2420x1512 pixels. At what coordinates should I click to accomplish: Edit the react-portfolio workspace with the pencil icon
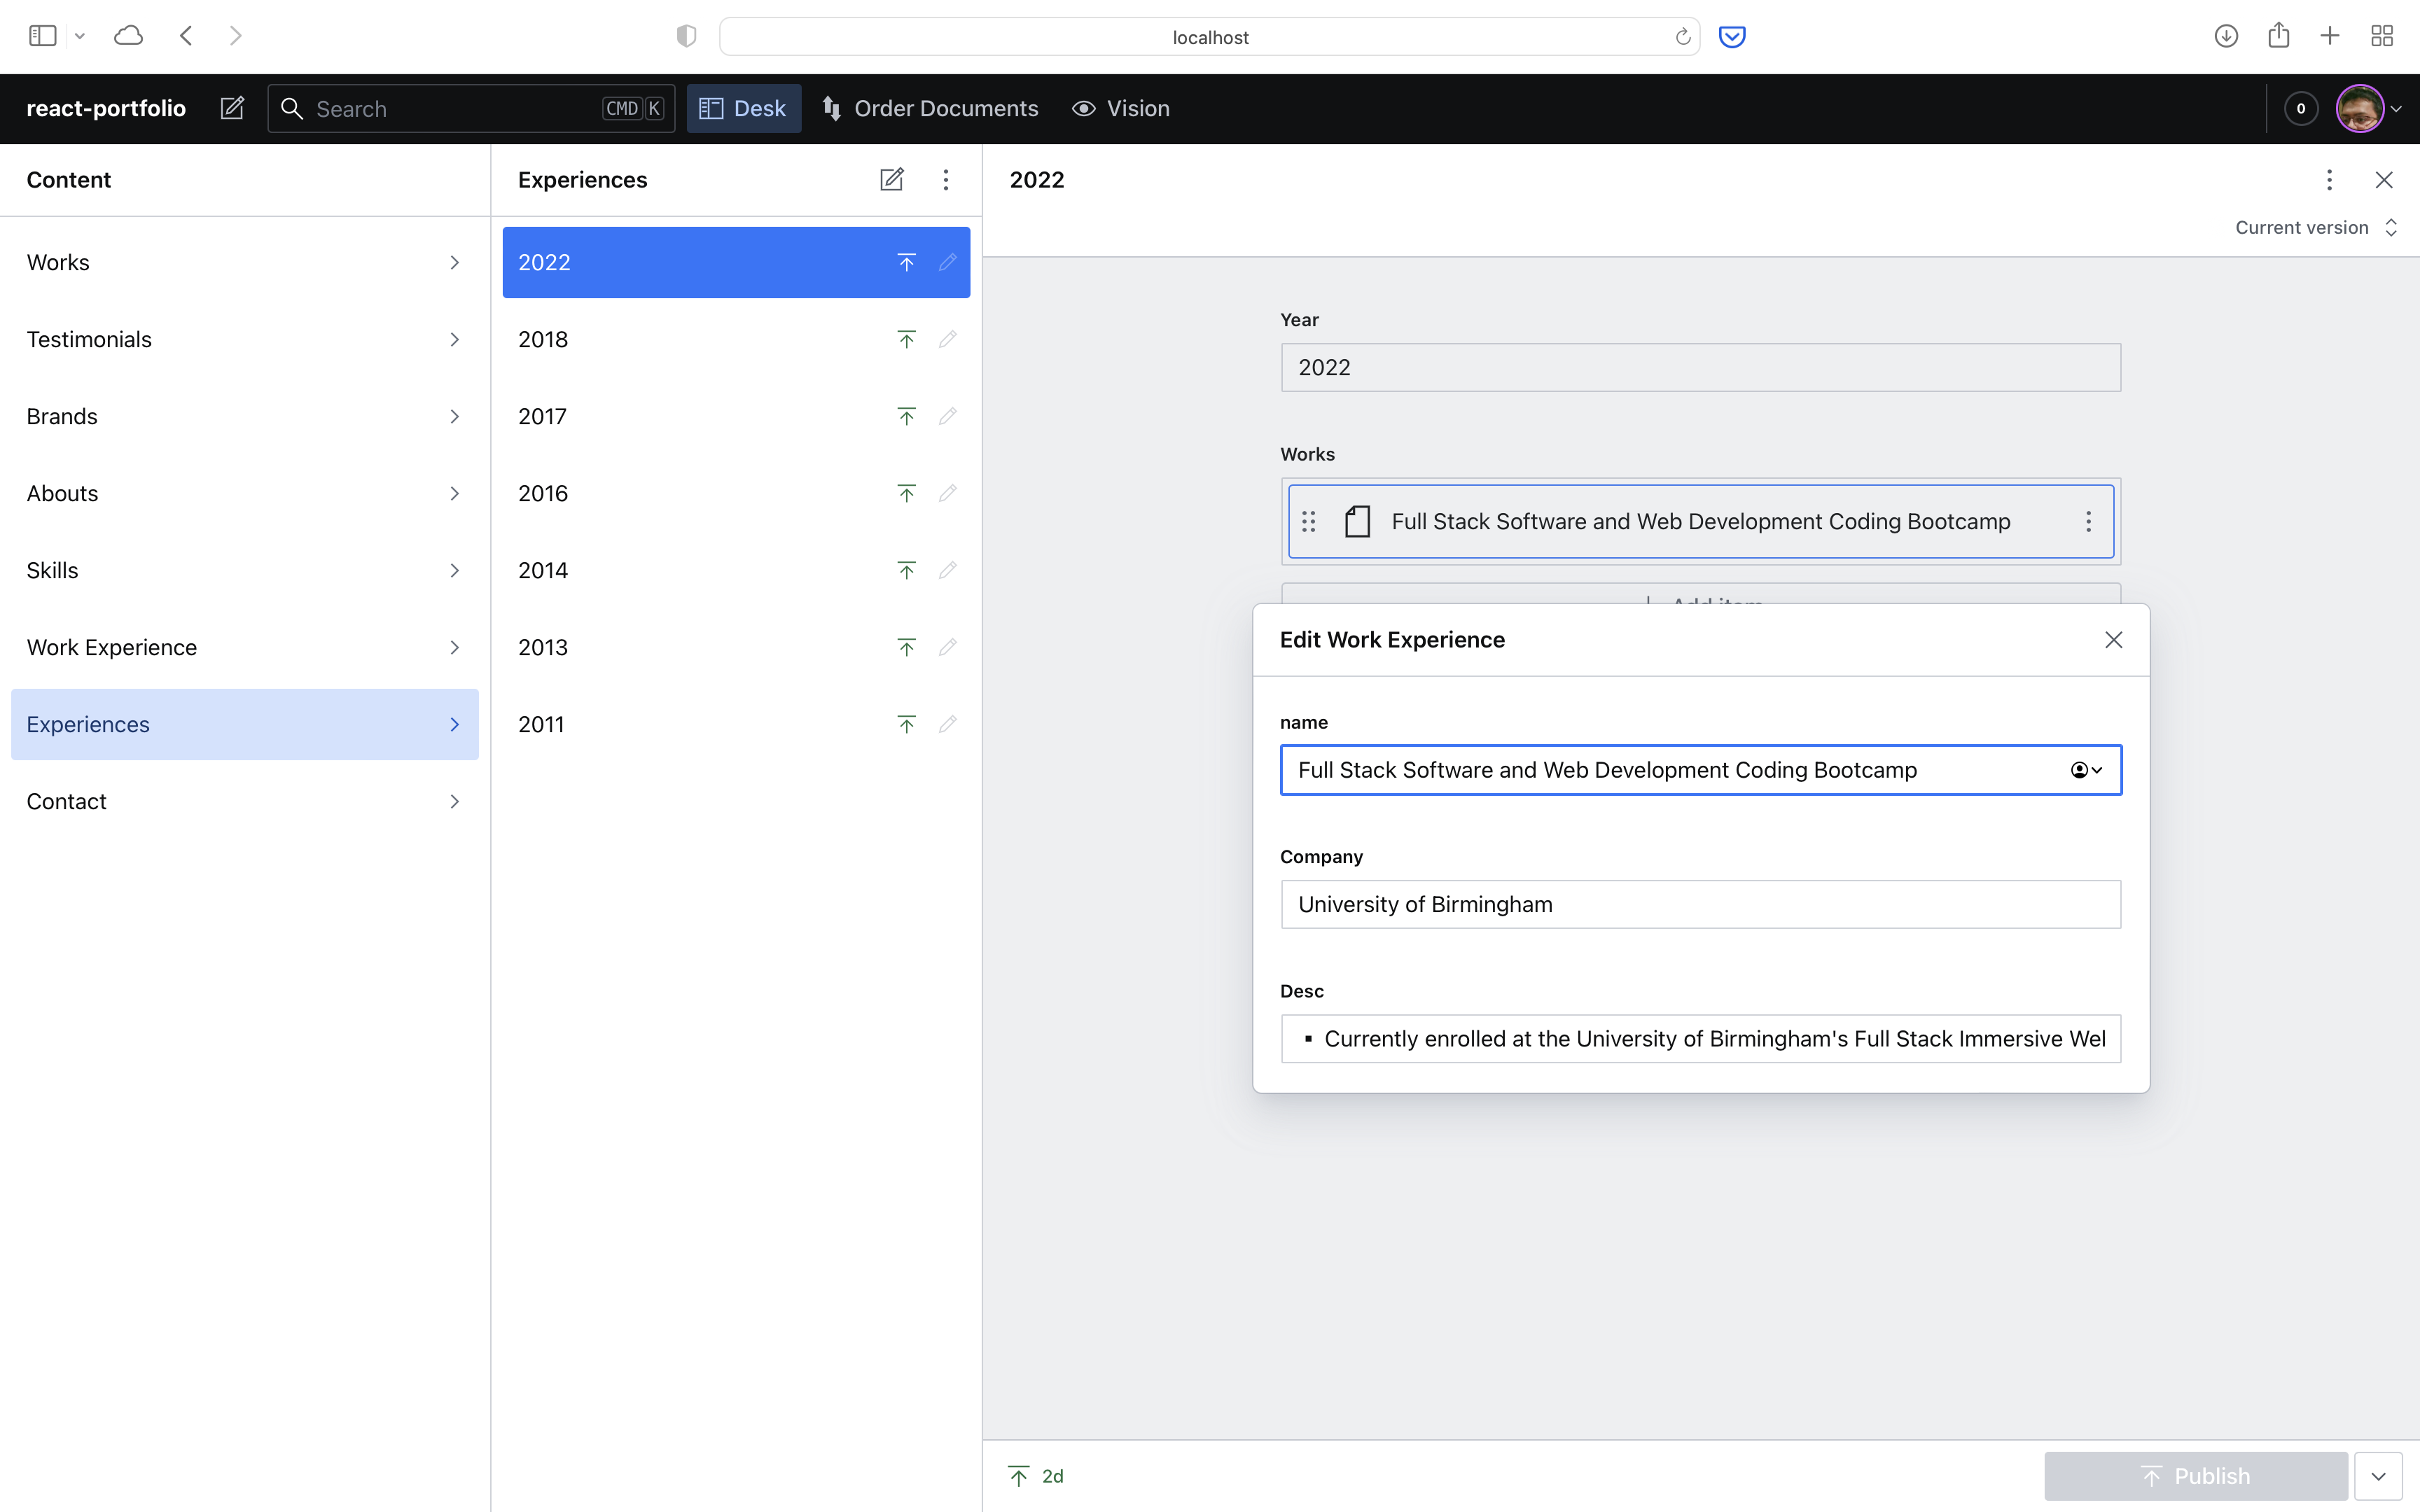coord(232,108)
